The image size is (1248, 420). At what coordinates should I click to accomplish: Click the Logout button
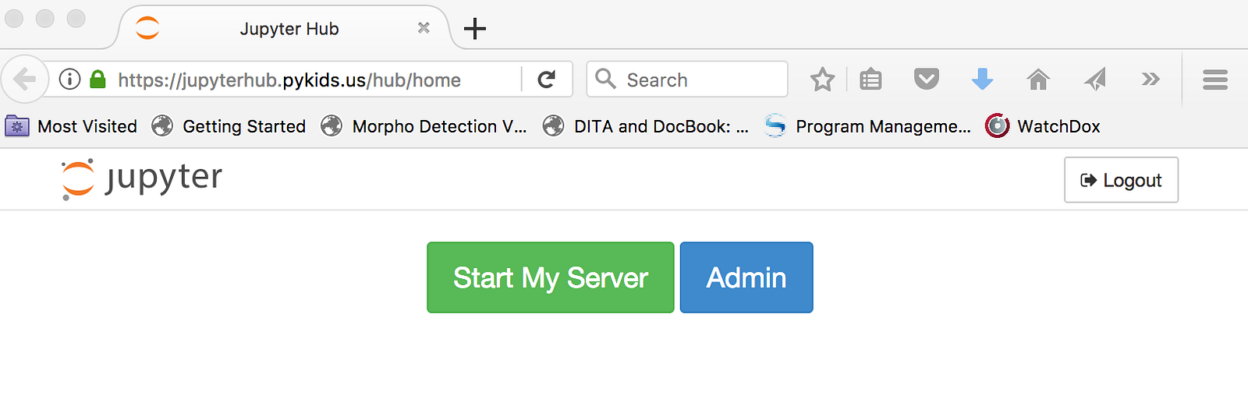click(x=1121, y=180)
